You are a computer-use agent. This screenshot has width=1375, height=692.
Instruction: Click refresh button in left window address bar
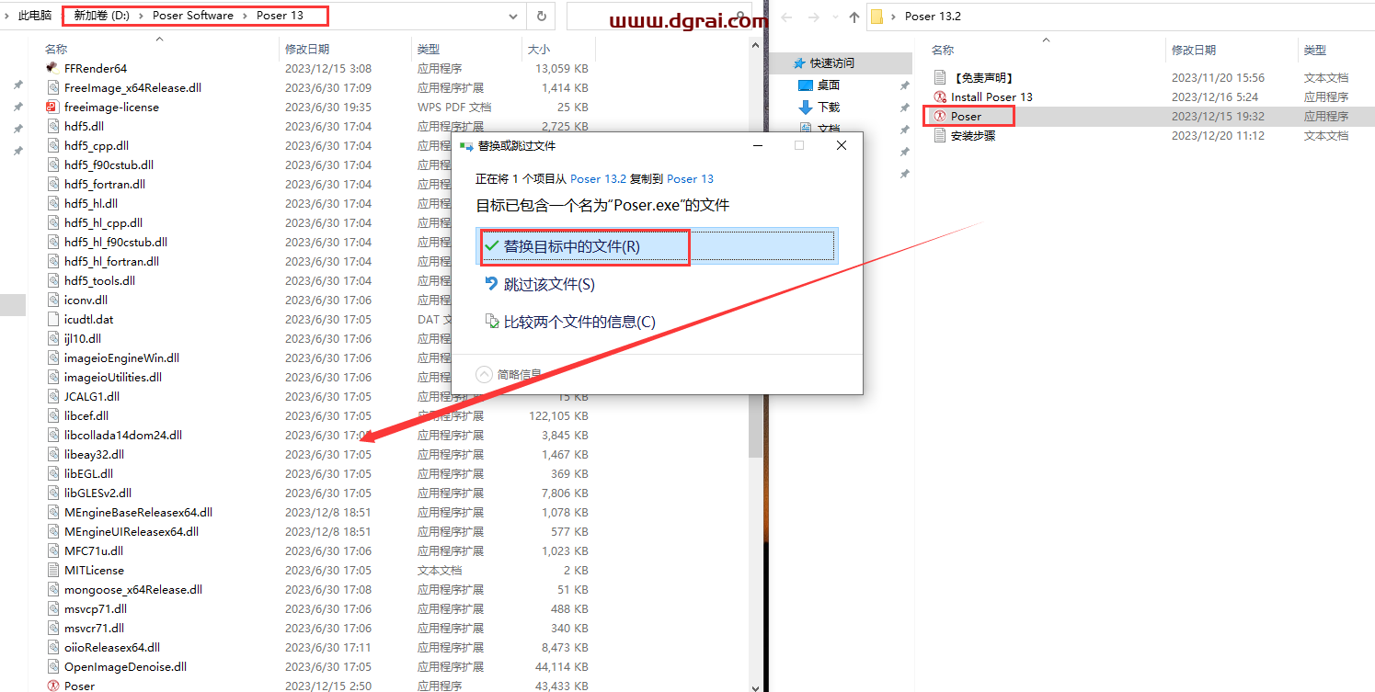(542, 16)
